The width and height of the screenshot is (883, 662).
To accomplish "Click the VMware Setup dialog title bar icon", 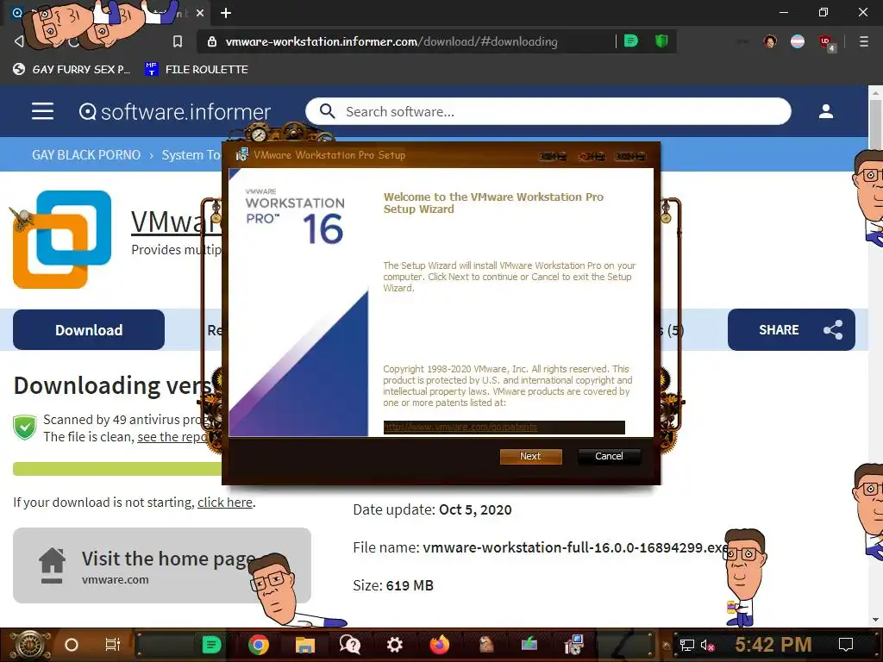I will (241, 154).
